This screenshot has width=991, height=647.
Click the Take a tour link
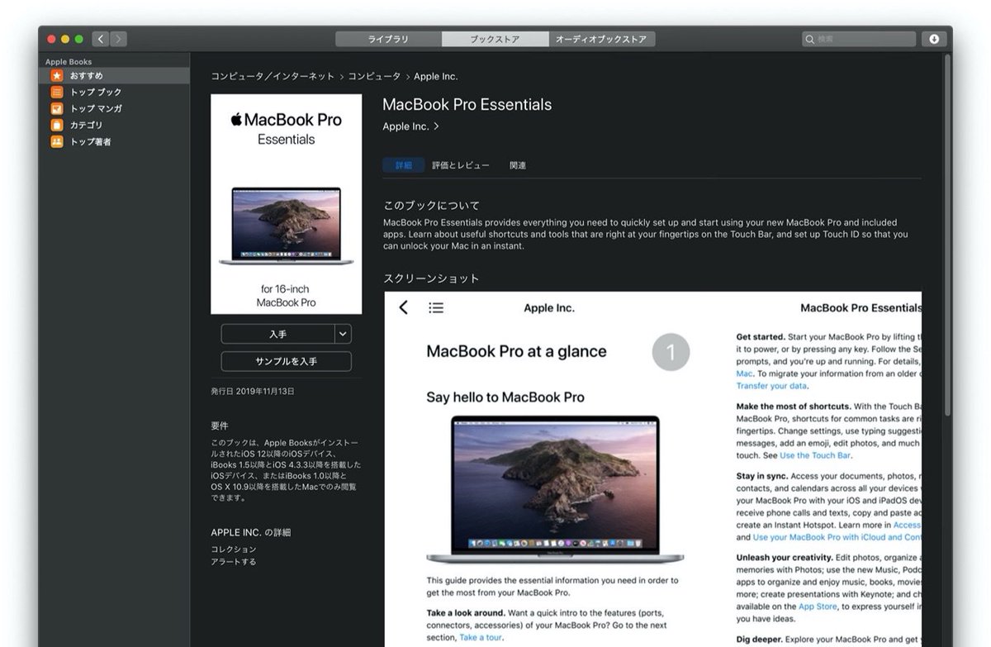[x=480, y=637]
